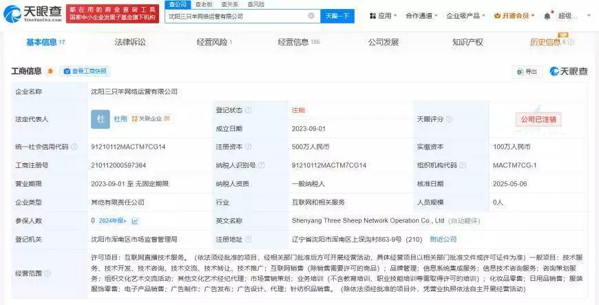Click the help icon next to 历史信息
The width and height of the screenshot is (599, 305).
pyautogui.click(x=571, y=43)
